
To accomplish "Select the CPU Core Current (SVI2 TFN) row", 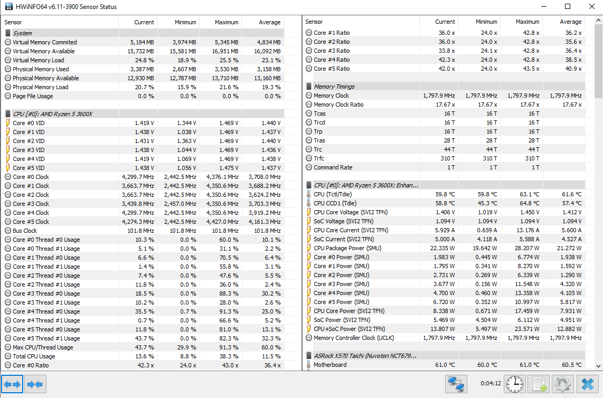I will tap(444, 230).
